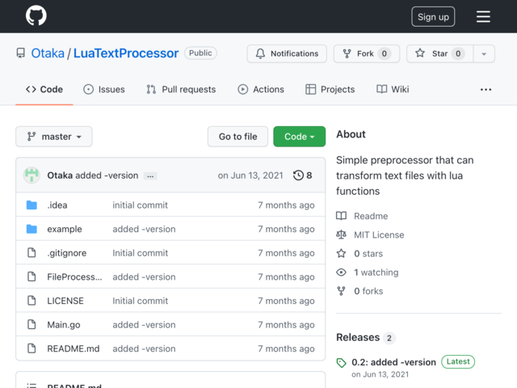The height and width of the screenshot is (388, 517).
Task: Click the Main.go file icon
Action: point(32,325)
